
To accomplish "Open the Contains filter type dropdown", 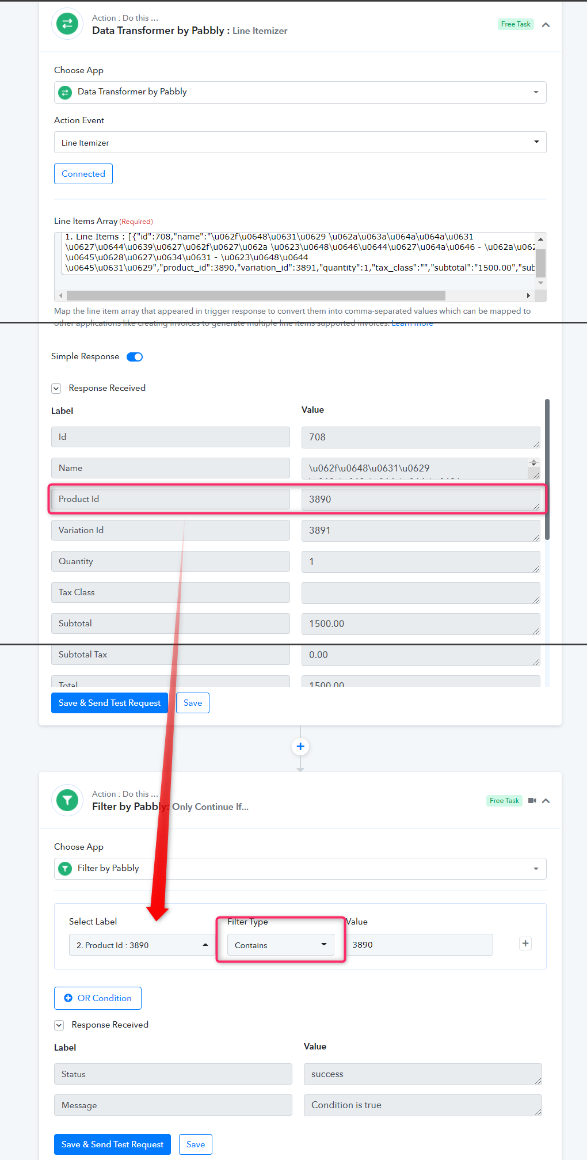I will tap(281, 945).
